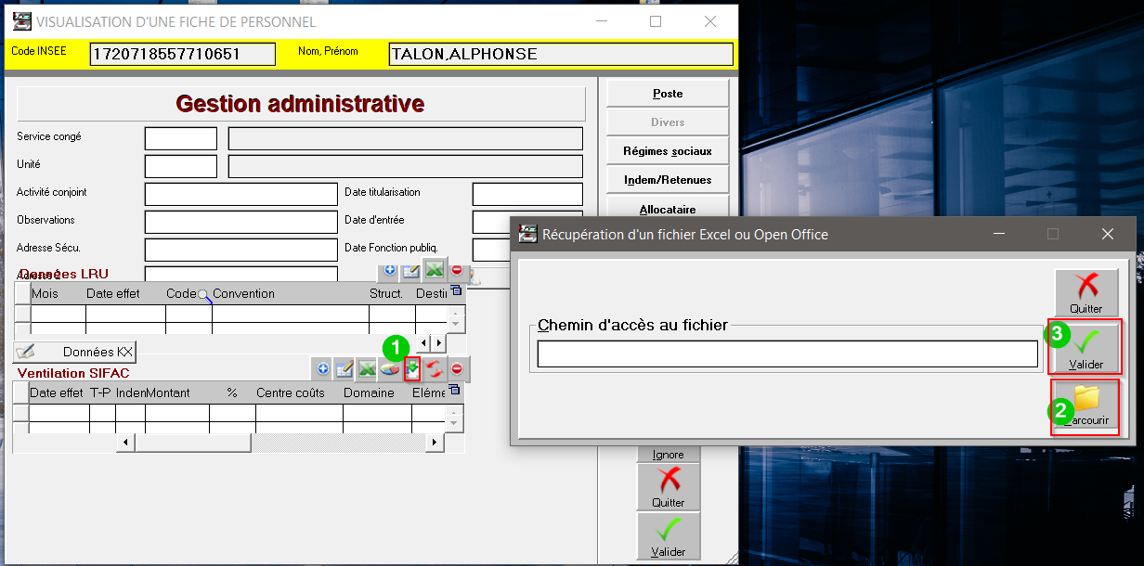
Task: Click the table expand icon for Données LRU grid
Action: click(x=455, y=291)
